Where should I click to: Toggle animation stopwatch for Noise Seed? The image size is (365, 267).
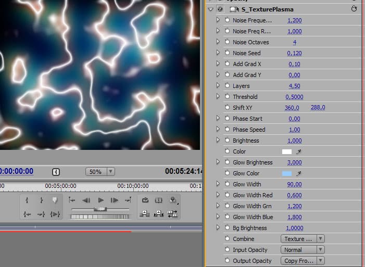pos(228,53)
